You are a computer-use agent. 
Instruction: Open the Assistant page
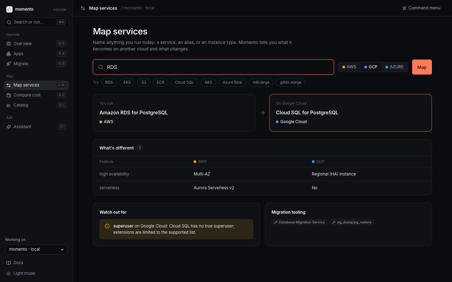pyautogui.click(x=36, y=127)
